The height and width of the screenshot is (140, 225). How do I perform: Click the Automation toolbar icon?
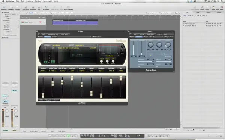coord(33,8)
